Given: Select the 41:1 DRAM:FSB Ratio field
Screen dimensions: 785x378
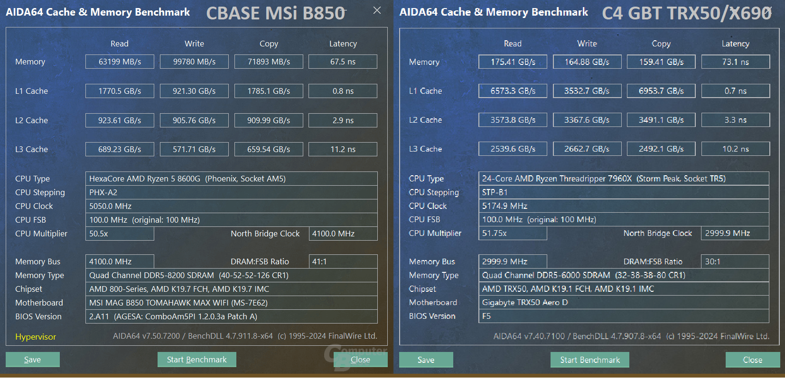Looking at the screenshot, I should click(x=343, y=261).
